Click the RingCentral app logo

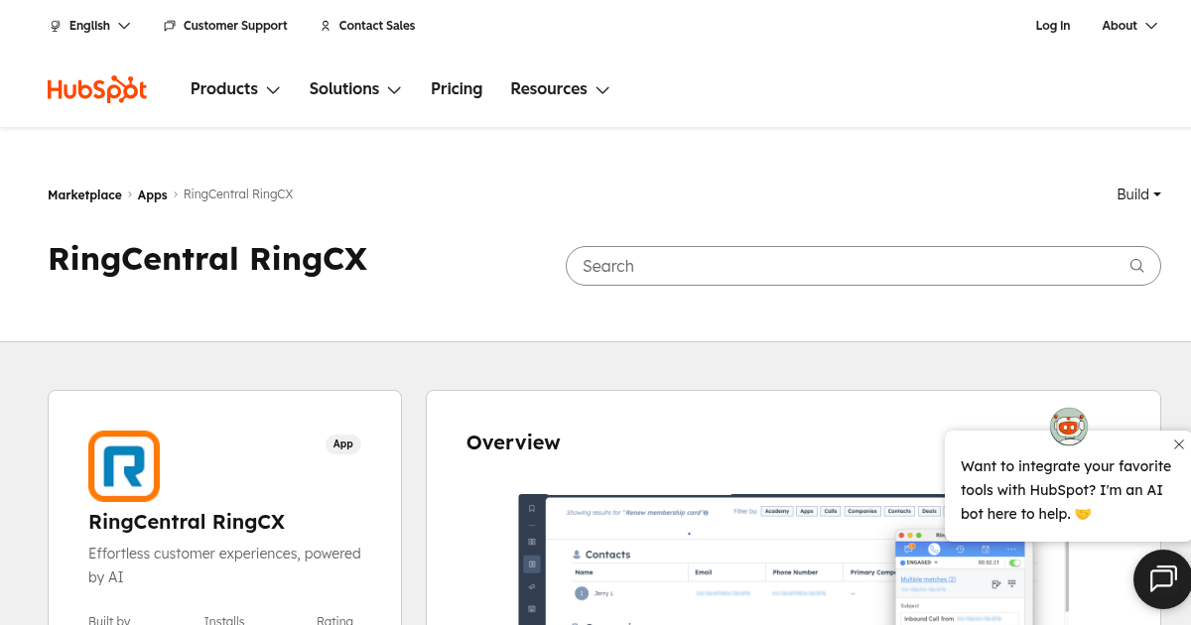click(x=124, y=466)
